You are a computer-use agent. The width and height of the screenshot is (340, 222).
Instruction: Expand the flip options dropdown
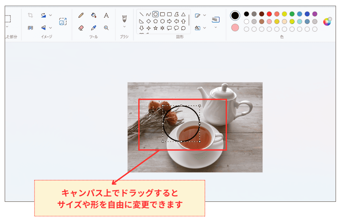pyautogui.click(x=50, y=28)
